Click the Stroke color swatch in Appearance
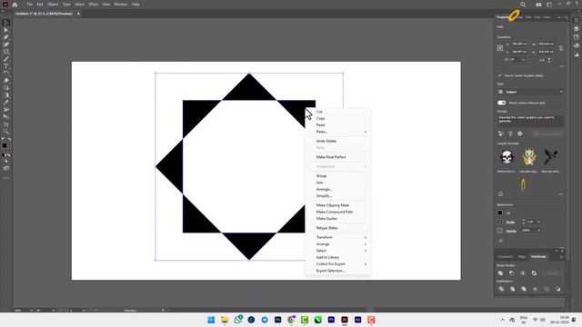This screenshot has width=582, height=327. pyautogui.click(x=500, y=222)
